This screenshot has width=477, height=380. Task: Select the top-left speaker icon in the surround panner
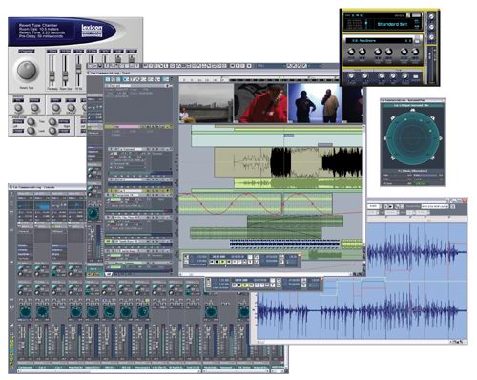coord(393,118)
